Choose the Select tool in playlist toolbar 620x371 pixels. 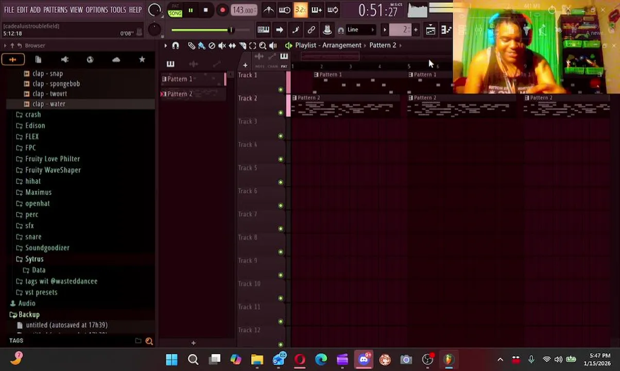[x=252, y=45]
